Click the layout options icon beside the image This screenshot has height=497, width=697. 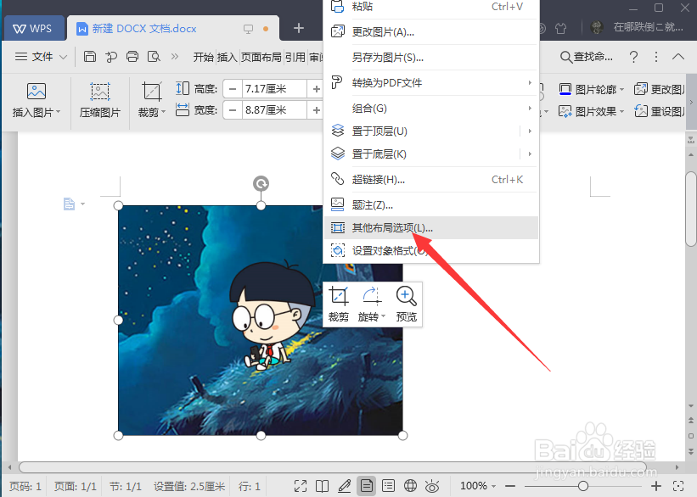(x=70, y=204)
